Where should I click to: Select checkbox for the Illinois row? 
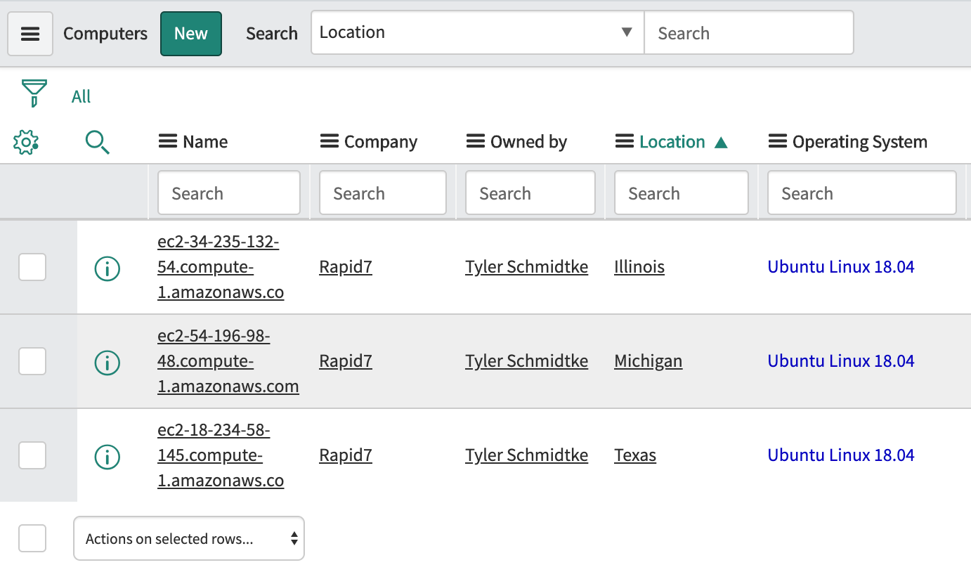[32, 267]
